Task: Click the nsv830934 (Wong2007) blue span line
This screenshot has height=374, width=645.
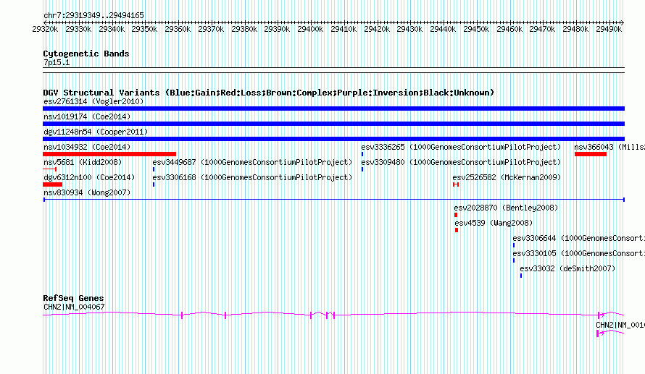Action: (x=334, y=200)
